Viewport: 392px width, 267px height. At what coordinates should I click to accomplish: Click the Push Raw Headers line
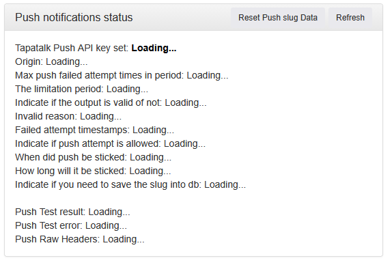pyautogui.click(x=80, y=239)
